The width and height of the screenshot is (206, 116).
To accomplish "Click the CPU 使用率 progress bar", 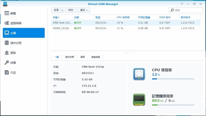I will [x=173, y=79].
